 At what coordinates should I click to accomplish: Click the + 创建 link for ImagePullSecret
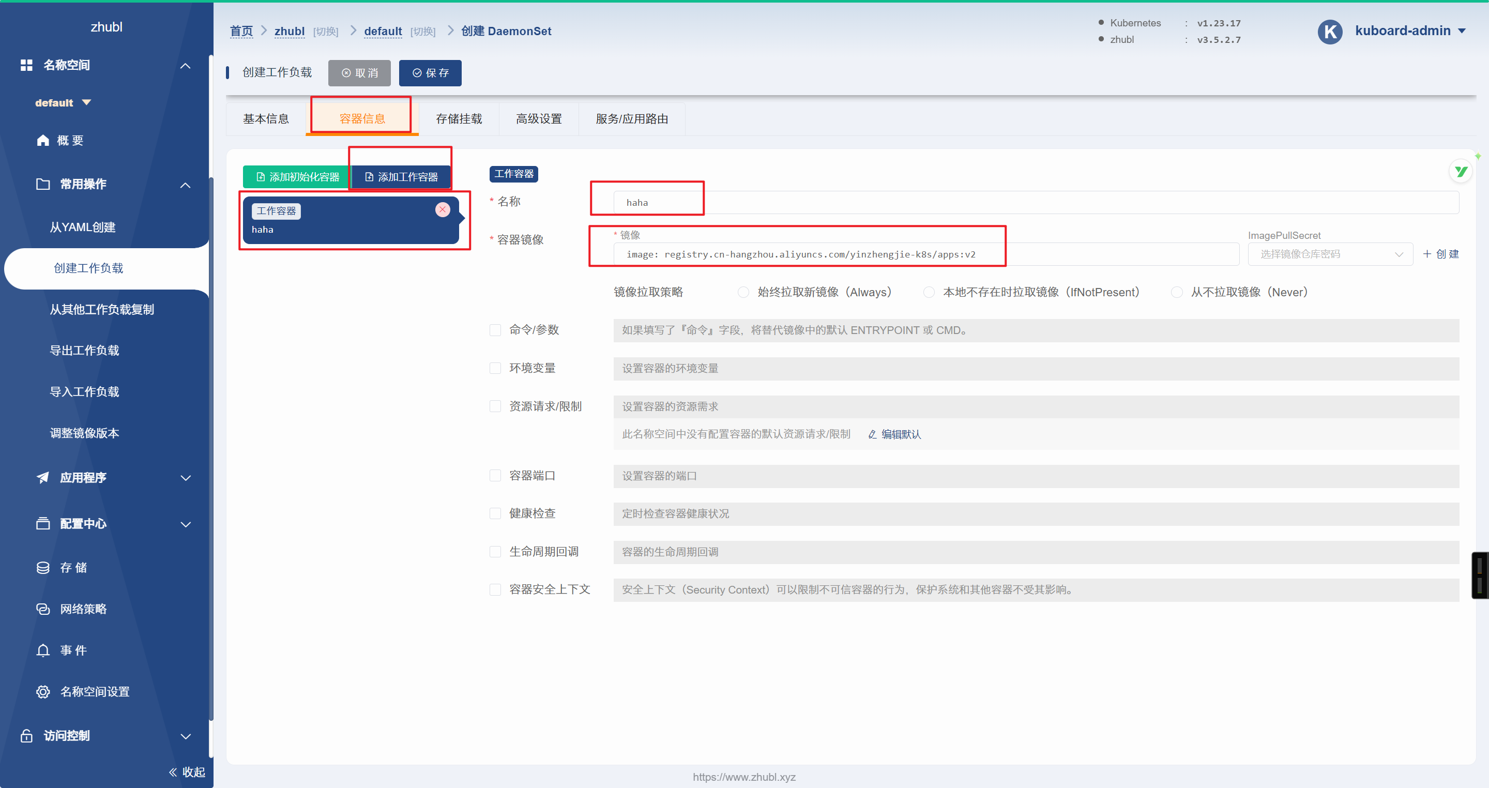point(1441,254)
